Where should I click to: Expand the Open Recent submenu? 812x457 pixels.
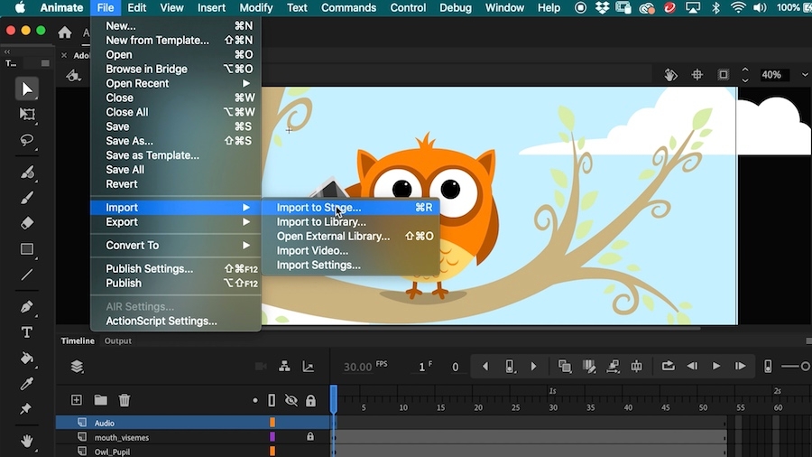pos(176,83)
